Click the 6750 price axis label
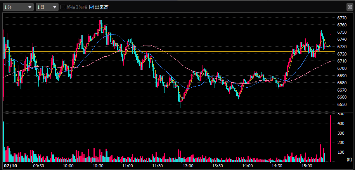The width and height of the screenshot is (355, 170). [x=341, y=32]
